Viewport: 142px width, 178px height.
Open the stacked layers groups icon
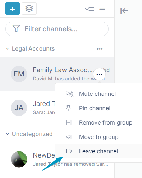(29, 9)
